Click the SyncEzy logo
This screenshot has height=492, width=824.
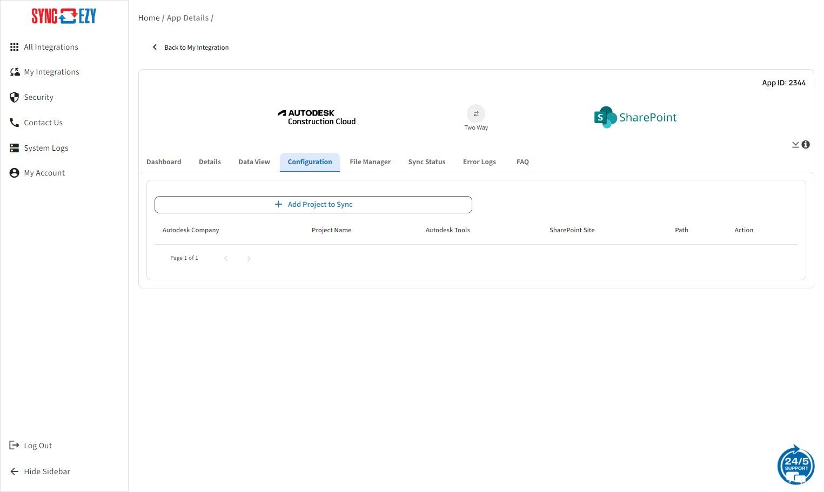pyautogui.click(x=64, y=16)
